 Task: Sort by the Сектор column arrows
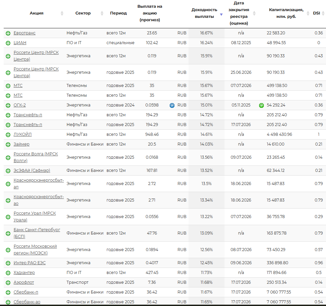coord(102,13)
